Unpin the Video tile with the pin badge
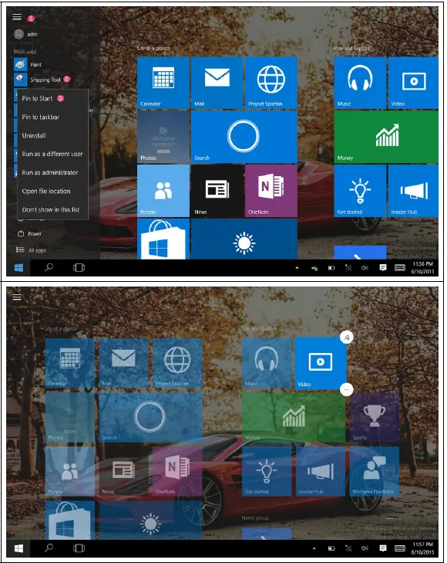Image resolution: width=447 pixels, height=563 pixels. pyautogui.click(x=346, y=337)
